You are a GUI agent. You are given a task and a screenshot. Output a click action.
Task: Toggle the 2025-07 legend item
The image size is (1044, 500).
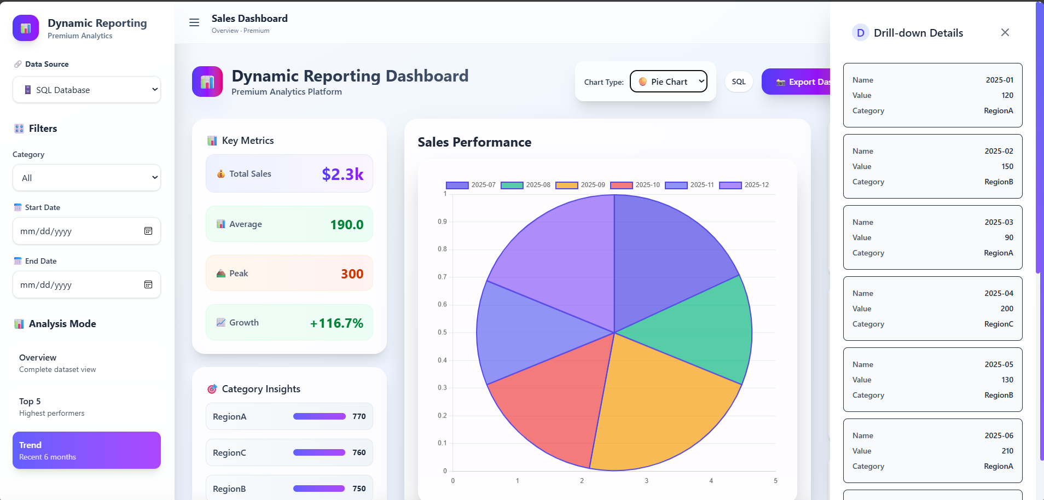[471, 185]
